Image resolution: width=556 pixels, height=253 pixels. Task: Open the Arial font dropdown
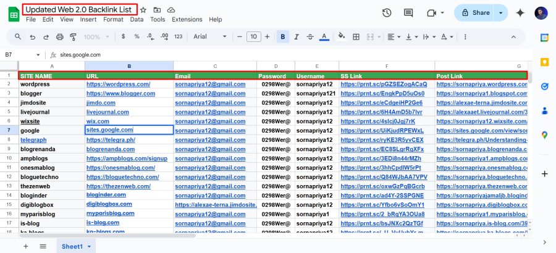(x=210, y=36)
